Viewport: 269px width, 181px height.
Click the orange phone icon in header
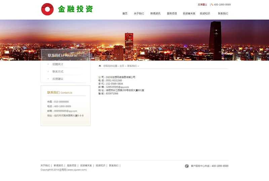212,5
